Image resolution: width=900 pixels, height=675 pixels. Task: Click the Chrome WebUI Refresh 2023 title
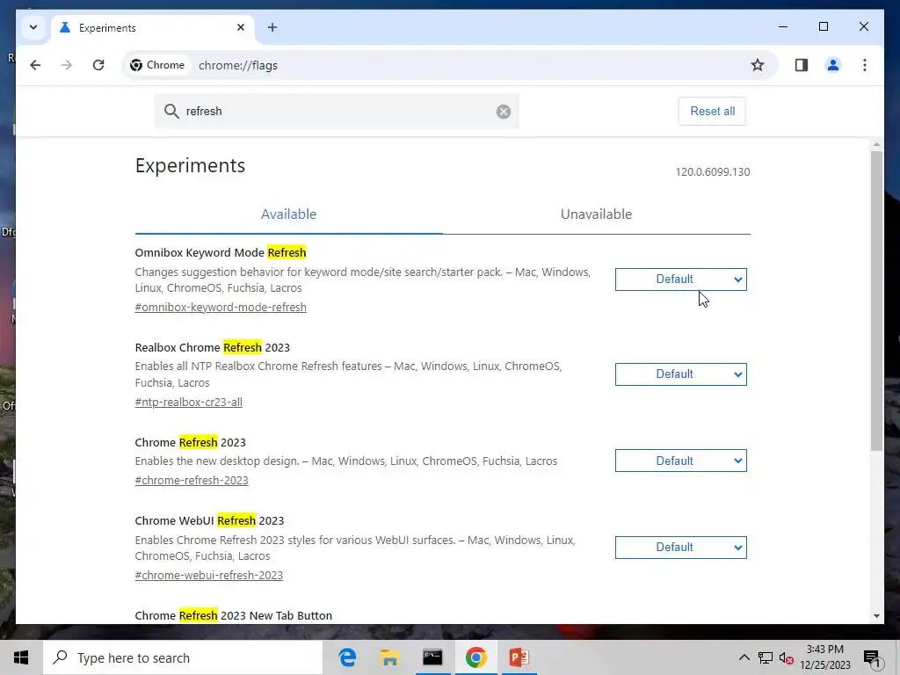coord(209,520)
